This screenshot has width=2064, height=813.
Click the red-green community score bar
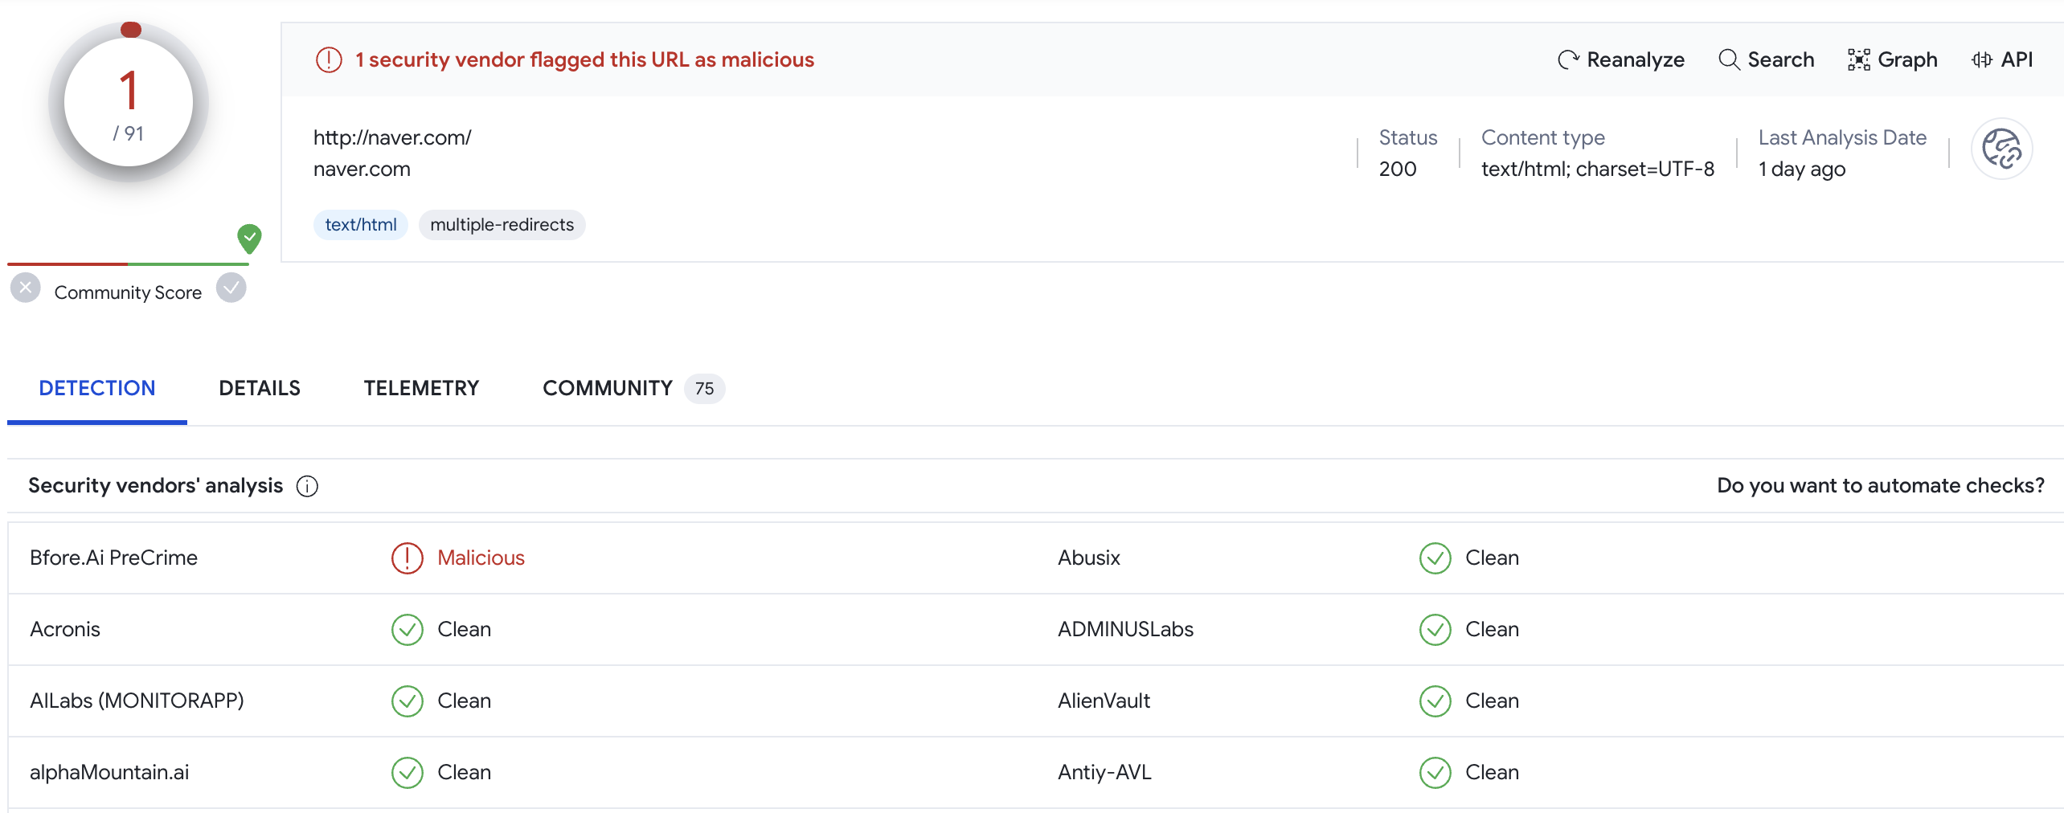click(129, 264)
